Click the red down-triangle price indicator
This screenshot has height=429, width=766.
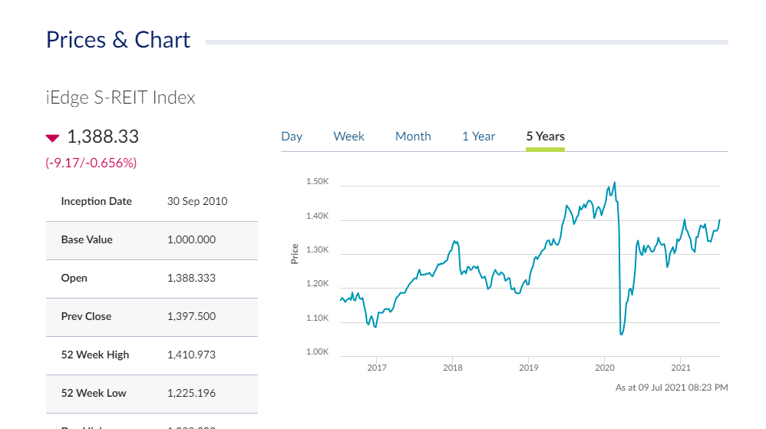click(52, 138)
